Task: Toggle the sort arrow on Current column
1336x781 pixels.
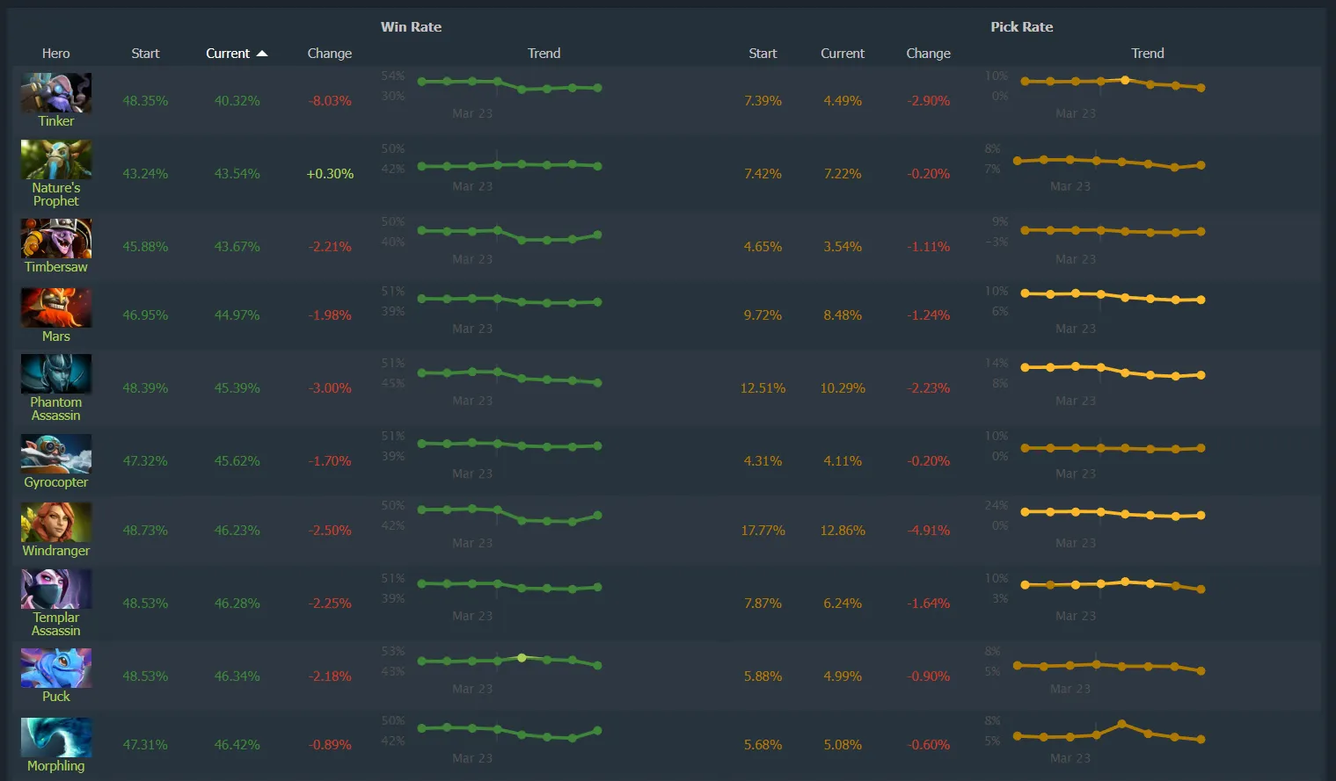Action: 262,53
